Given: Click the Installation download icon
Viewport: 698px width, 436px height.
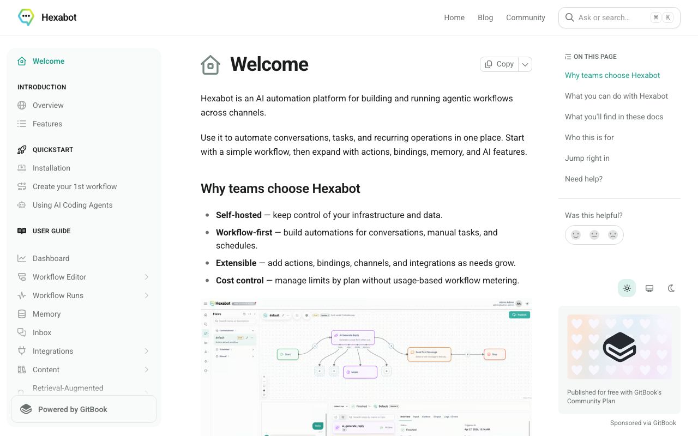Looking at the screenshot, I should point(22,168).
